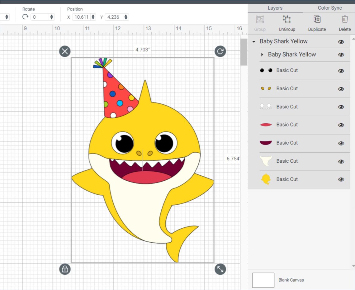Hide the nostrils Basic Cut layer

point(341,89)
